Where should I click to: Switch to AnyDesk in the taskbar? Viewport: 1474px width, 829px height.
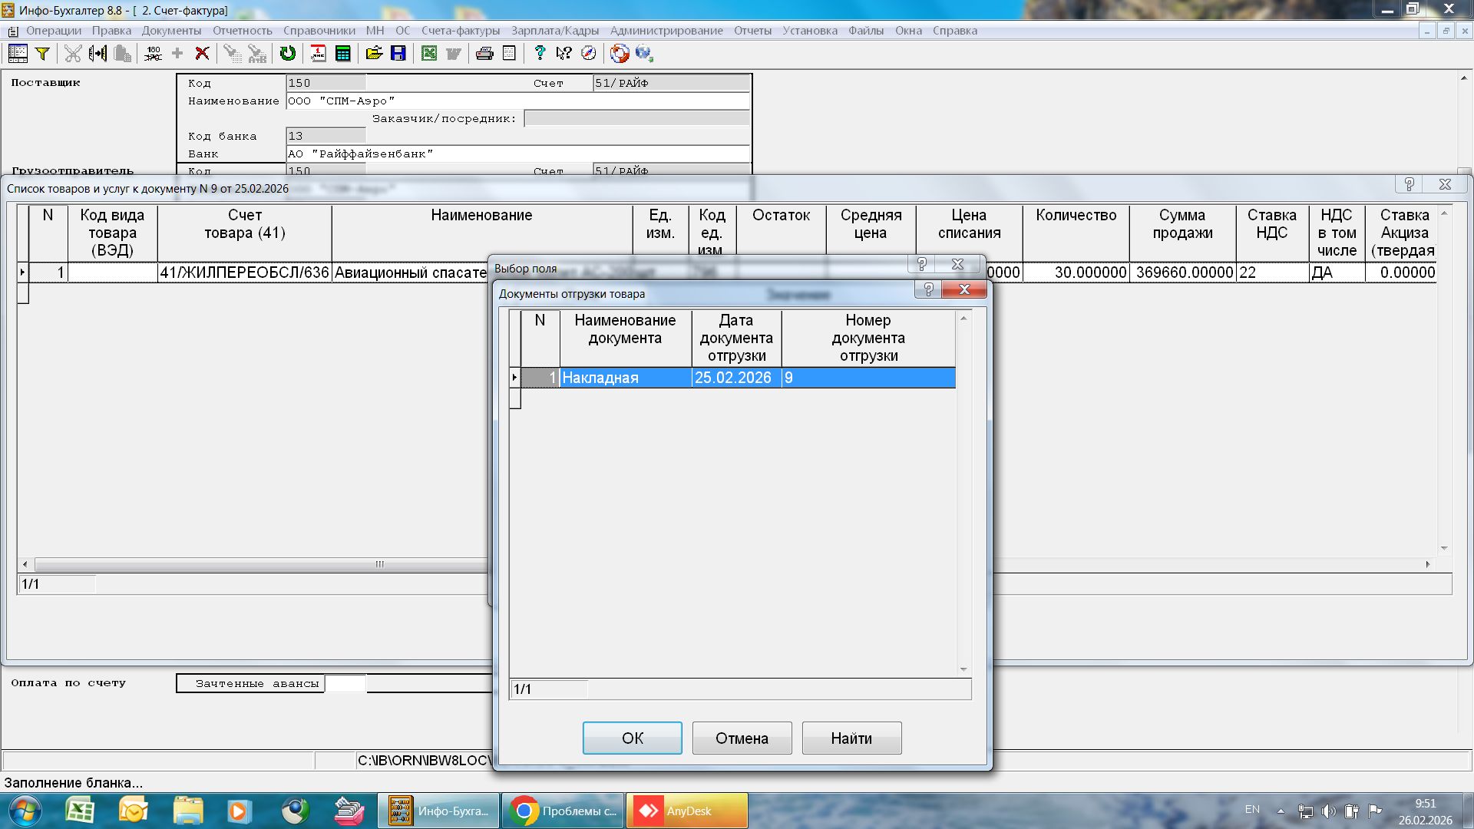tap(687, 811)
